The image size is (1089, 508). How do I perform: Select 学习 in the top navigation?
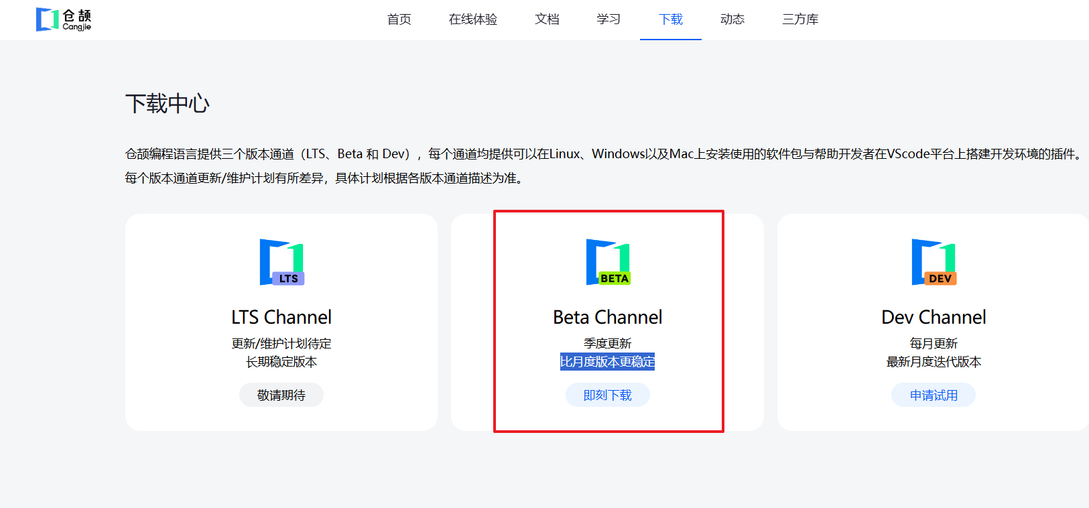608,19
